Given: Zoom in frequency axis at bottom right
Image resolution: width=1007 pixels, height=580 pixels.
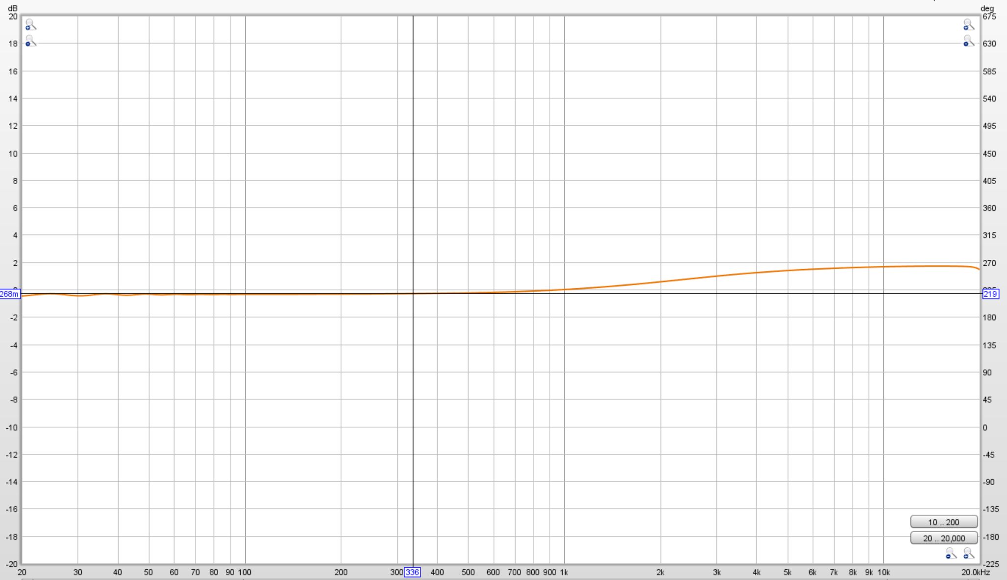Looking at the screenshot, I should [968, 554].
